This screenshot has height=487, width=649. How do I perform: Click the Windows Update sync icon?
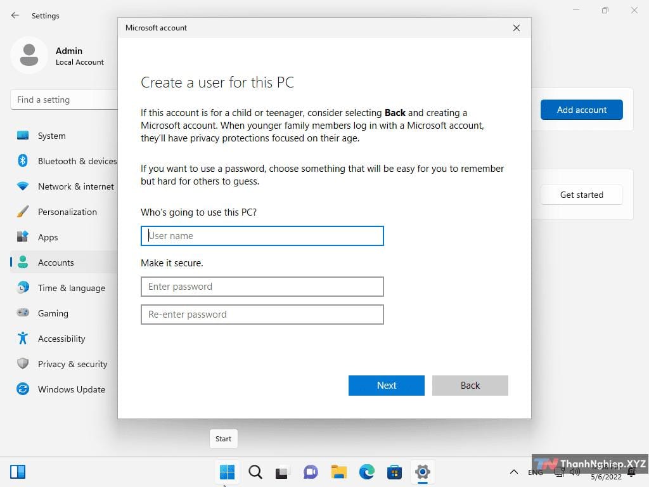coord(23,389)
